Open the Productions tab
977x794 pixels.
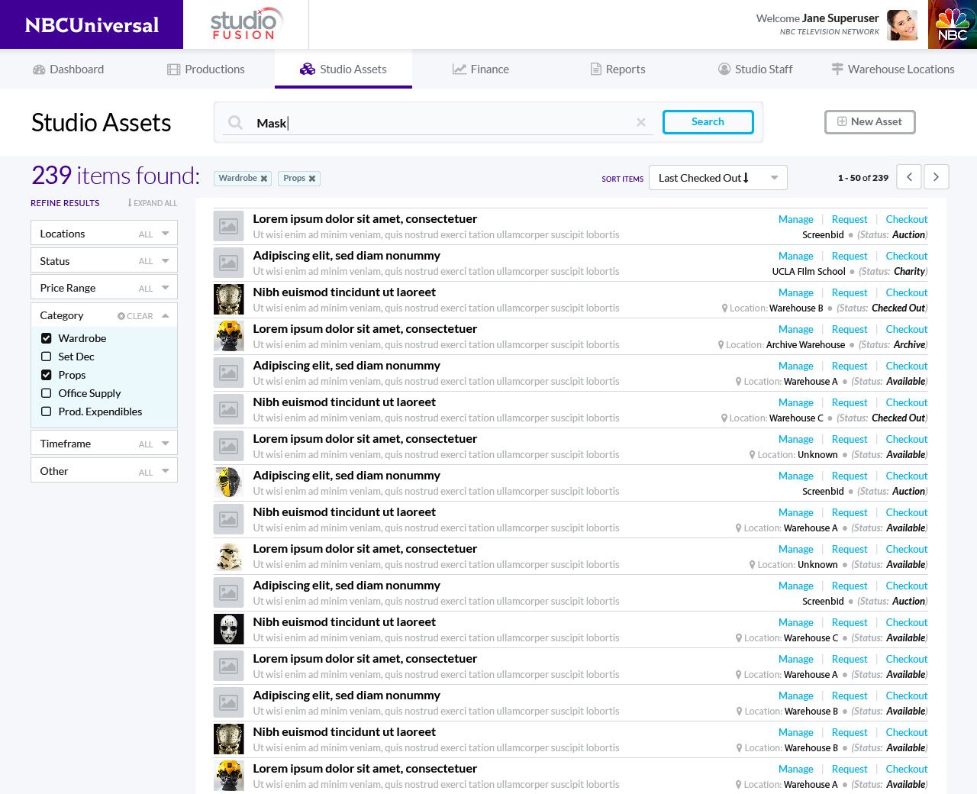click(206, 69)
